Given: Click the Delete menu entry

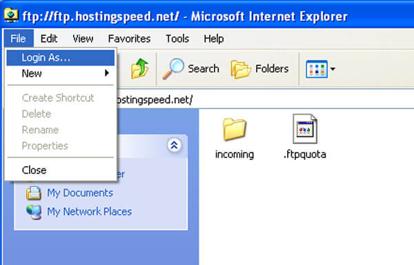Looking at the screenshot, I should pyautogui.click(x=61, y=114).
